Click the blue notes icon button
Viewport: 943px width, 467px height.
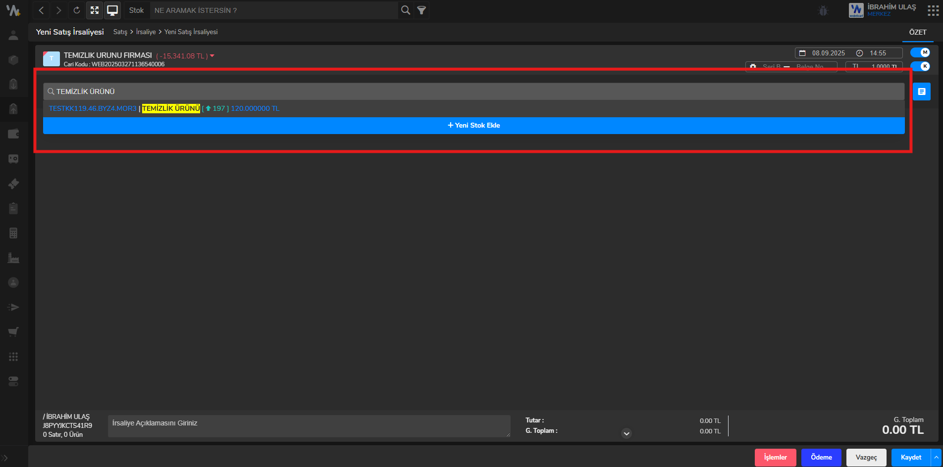[x=921, y=92]
